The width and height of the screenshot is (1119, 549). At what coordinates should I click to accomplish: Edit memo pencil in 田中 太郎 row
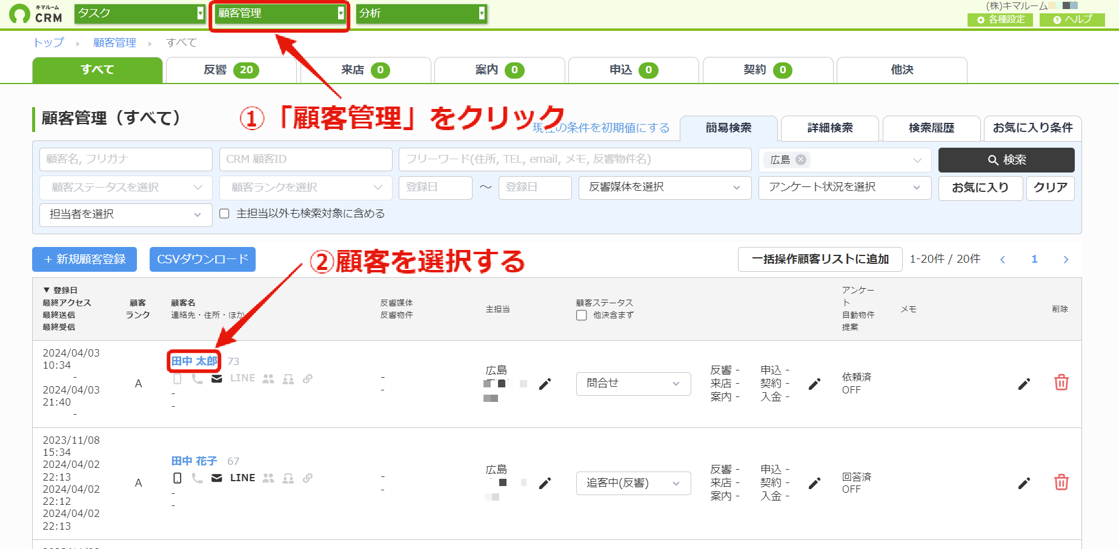click(x=1024, y=384)
